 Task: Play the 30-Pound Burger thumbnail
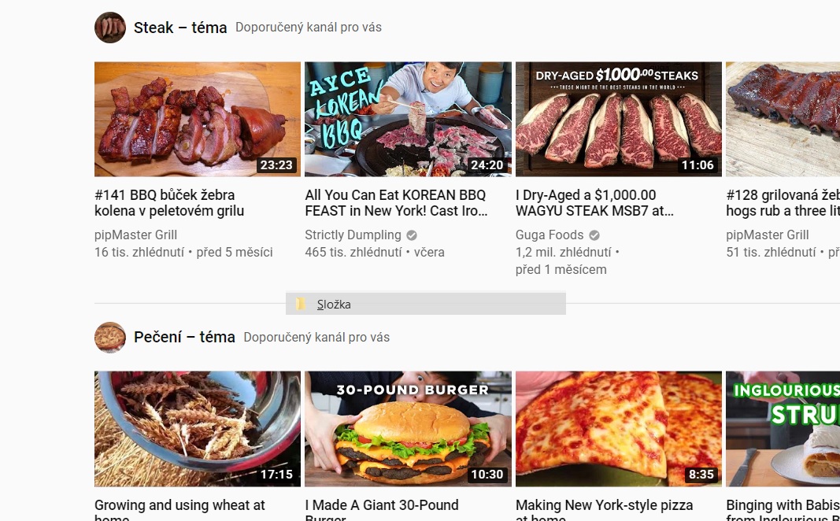point(408,429)
